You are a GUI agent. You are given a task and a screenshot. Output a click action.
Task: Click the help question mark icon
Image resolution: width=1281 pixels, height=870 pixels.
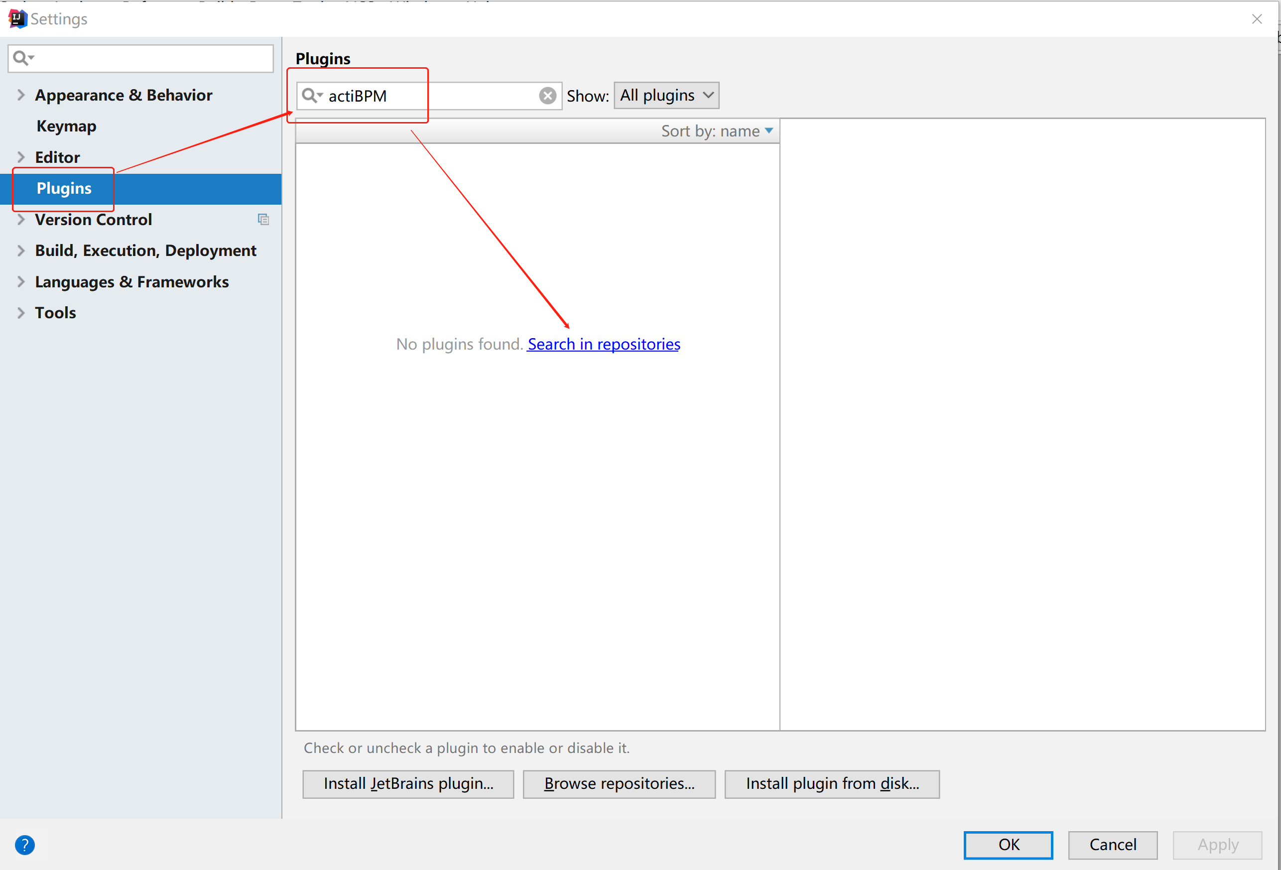pyautogui.click(x=25, y=846)
